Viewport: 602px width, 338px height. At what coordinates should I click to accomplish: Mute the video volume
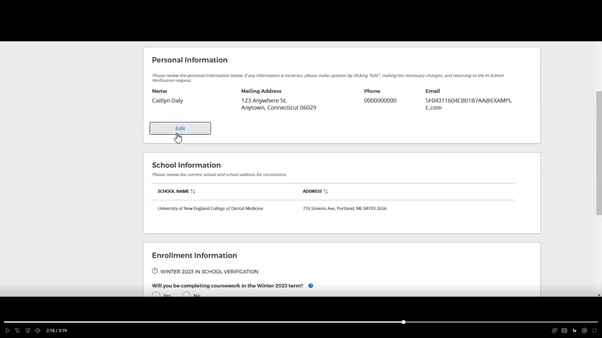coord(38,330)
